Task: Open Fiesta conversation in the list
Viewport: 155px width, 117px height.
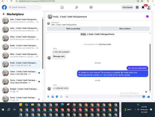Action: point(21,99)
